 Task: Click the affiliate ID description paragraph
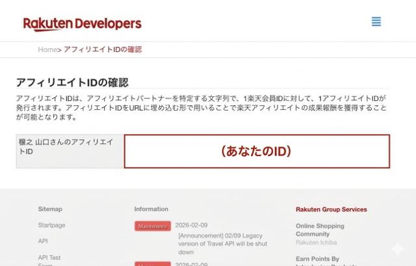point(201,107)
